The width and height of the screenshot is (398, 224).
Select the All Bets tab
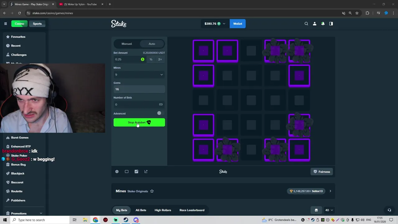click(x=141, y=210)
